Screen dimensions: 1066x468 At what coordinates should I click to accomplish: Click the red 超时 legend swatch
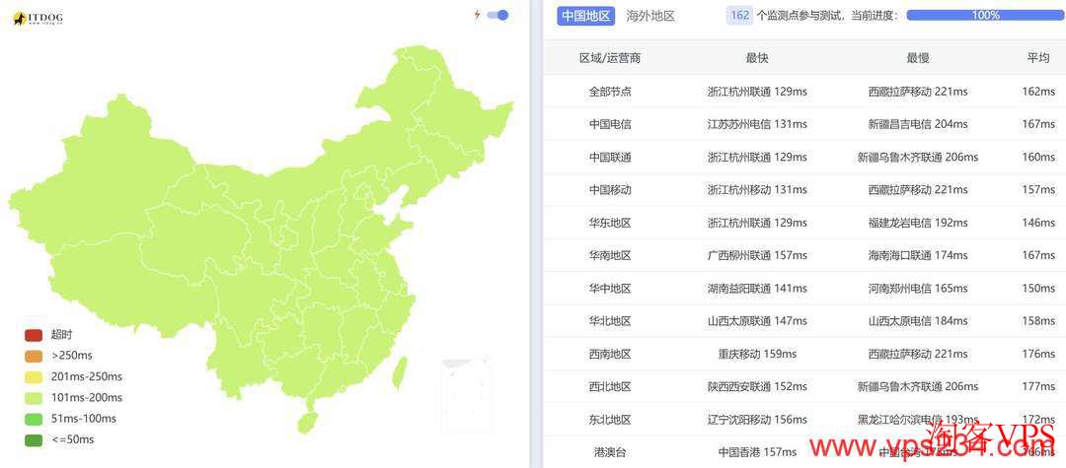[34, 335]
